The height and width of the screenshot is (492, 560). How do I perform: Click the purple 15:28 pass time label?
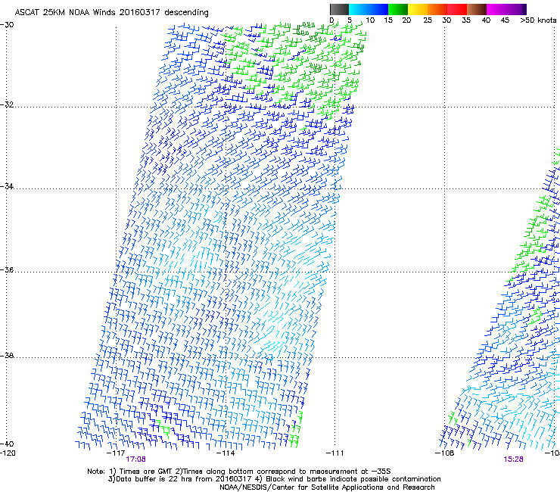pyautogui.click(x=513, y=459)
